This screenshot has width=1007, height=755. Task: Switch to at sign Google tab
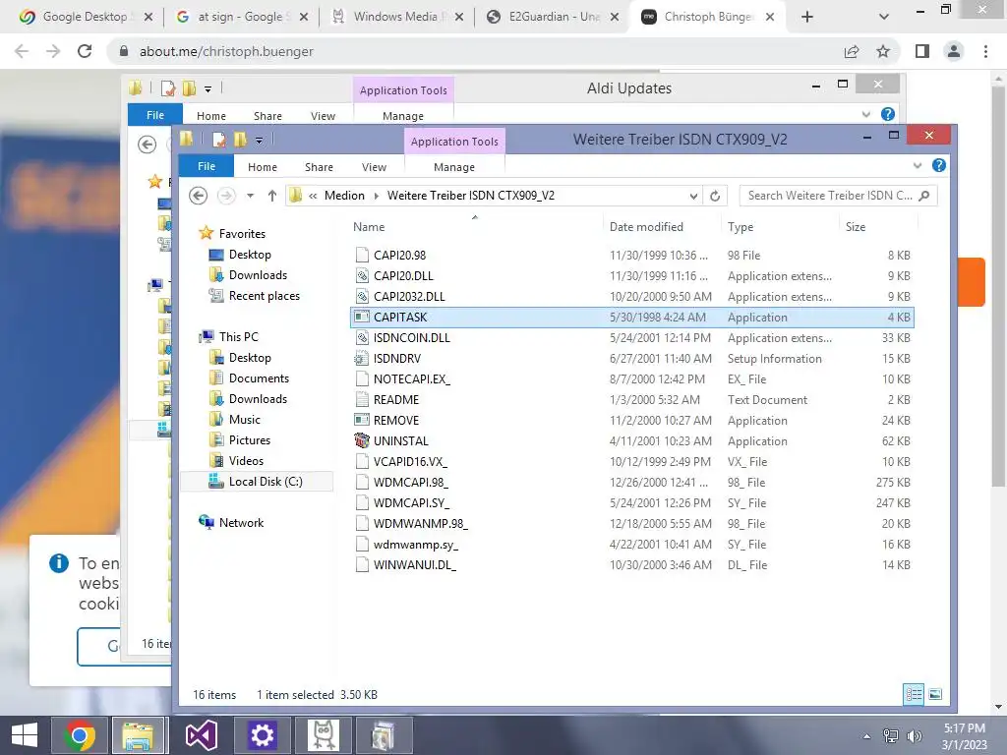click(243, 17)
